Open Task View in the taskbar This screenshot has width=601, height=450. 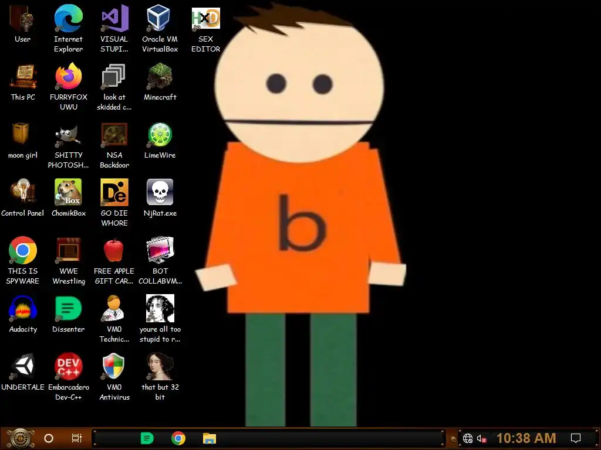point(77,438)
